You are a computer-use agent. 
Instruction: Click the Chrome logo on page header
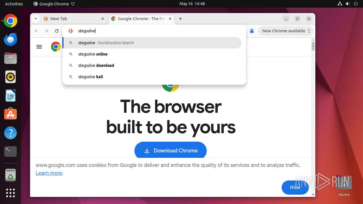pos(56,47)
